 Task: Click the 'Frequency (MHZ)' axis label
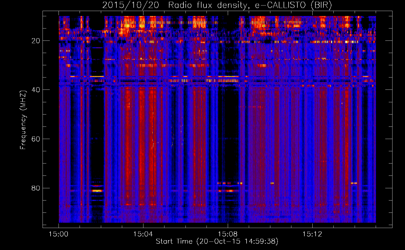23,120
